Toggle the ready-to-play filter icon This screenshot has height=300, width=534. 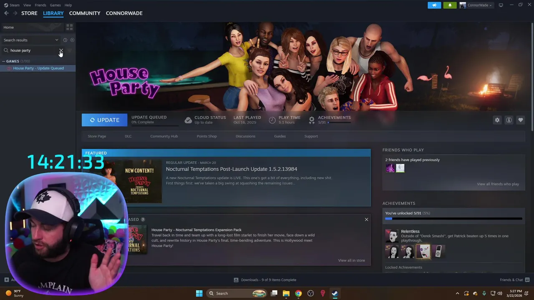coord(72,40)
